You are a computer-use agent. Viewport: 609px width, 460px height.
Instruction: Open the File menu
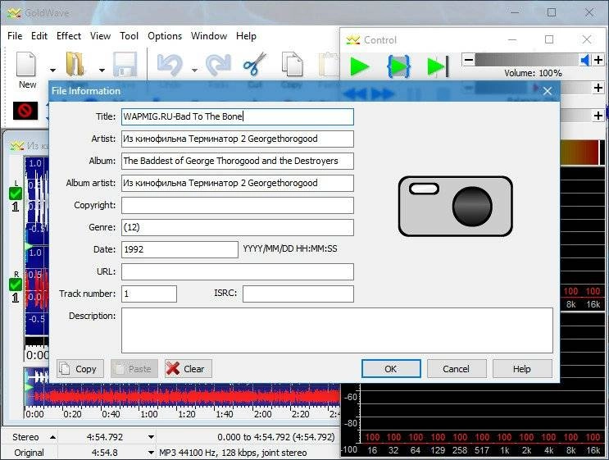pos(15,36)
